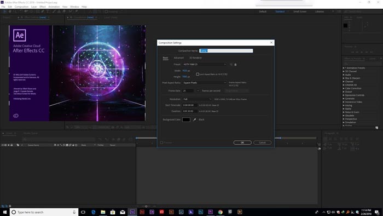Open Premiere Pro from the taskbar
Image resolution: width=383 pixels, height=216 pixels.
tap(210, 212)
